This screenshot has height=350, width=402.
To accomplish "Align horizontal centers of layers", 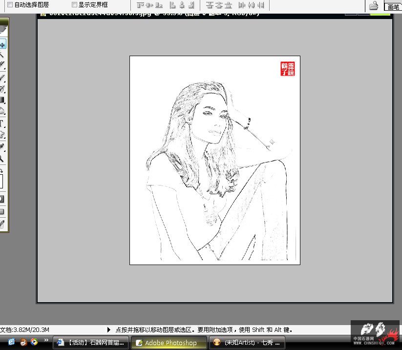I will click(182, 5).
